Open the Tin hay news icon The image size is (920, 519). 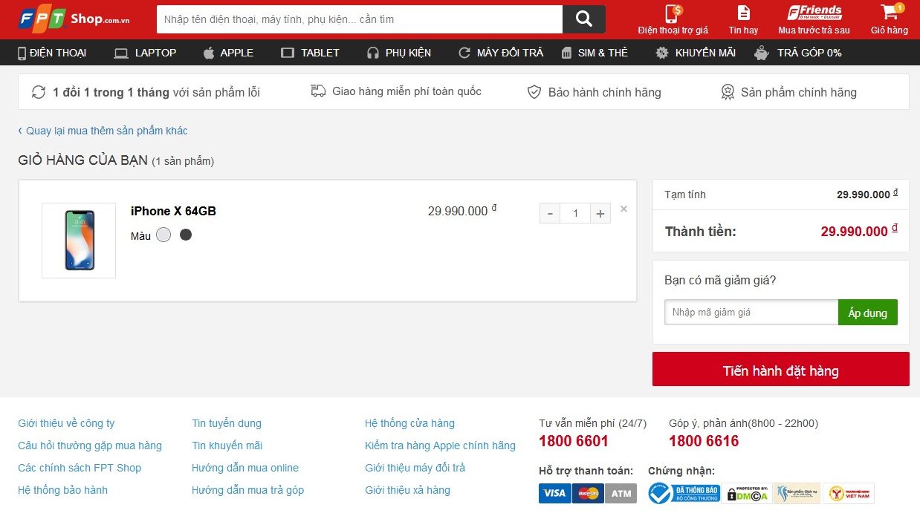coord(743,19)
